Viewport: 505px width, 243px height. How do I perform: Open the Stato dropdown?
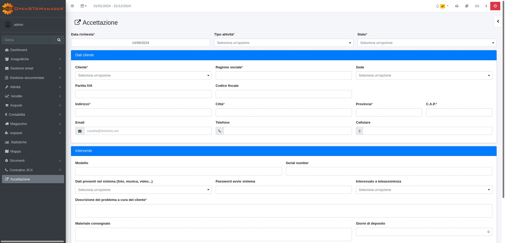click(x=427, y=43)
